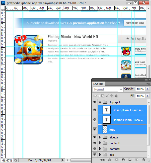This screenshot has height=163, width=151.
Task: Click the horizontal scrollbar left arrow
Action: pos(67,160)
